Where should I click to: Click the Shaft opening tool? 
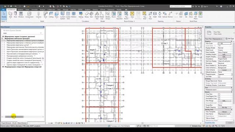[x=155, y=15]
